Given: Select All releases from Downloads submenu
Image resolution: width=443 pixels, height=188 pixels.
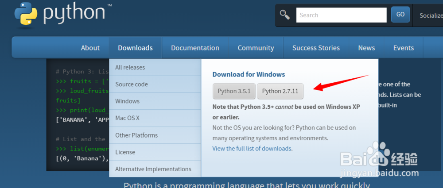Looking at the screenshot, I should click(x=155, y=67).
